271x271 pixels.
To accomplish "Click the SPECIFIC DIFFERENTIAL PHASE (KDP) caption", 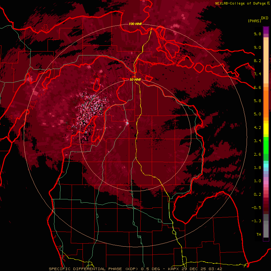I will [94, 269].
